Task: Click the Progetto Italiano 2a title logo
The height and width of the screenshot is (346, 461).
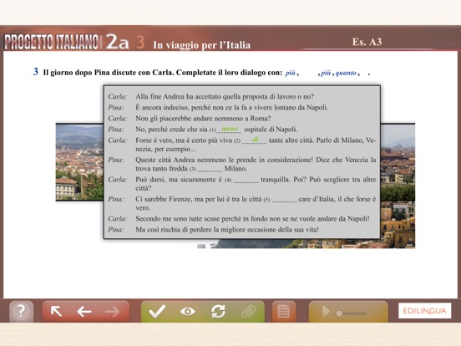Action: [67, 42]
